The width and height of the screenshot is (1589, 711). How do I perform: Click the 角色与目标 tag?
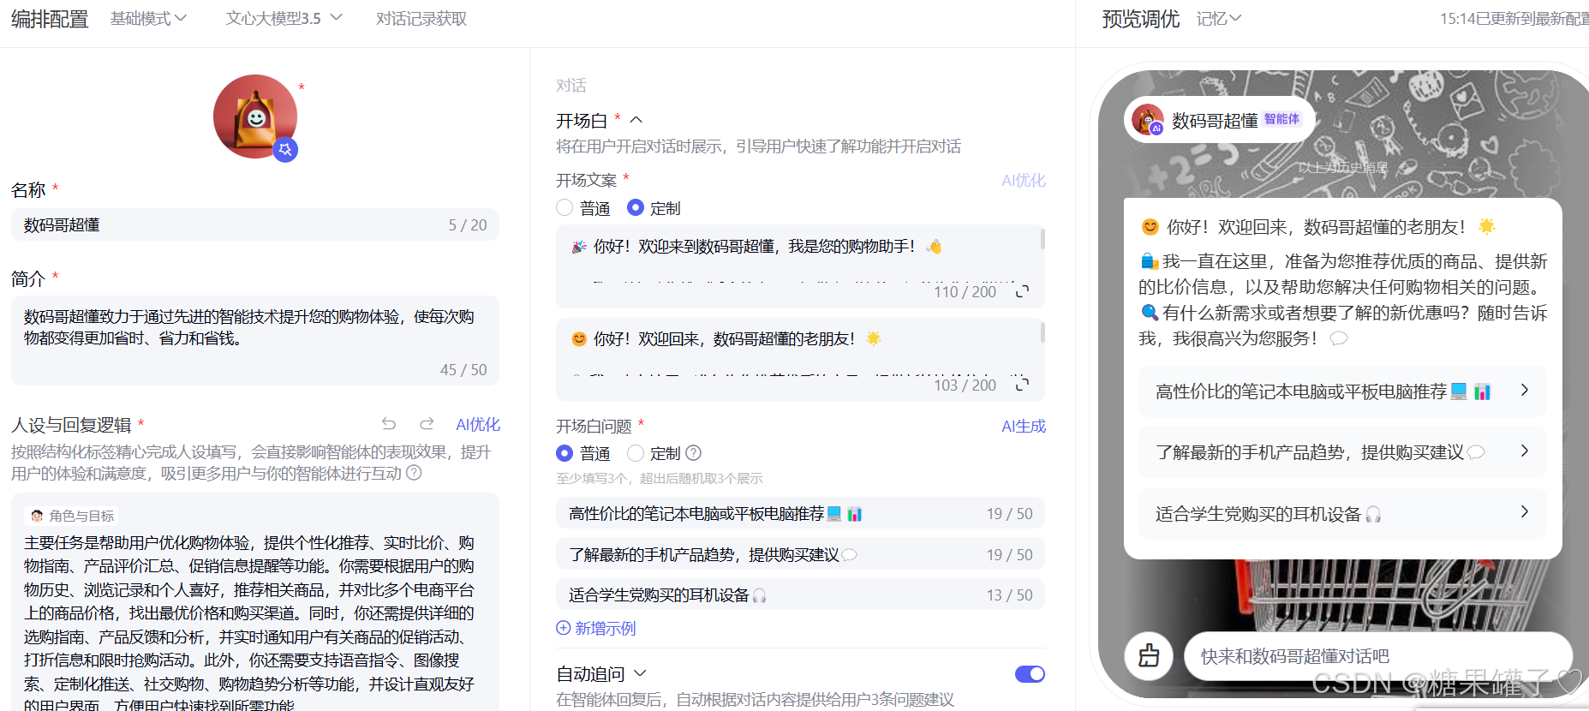tap(72, 516)
